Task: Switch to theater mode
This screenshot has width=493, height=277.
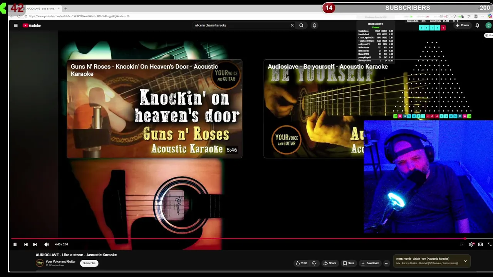Action: (480, 244)
